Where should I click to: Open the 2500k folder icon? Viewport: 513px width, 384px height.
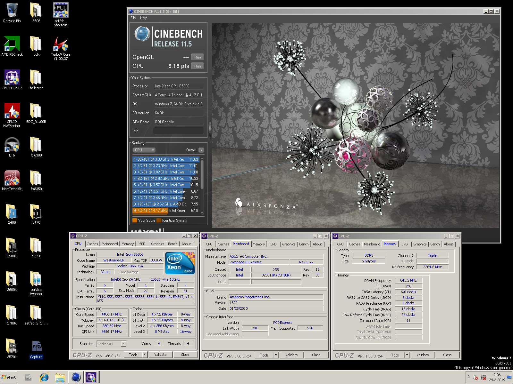pos(12,248)
